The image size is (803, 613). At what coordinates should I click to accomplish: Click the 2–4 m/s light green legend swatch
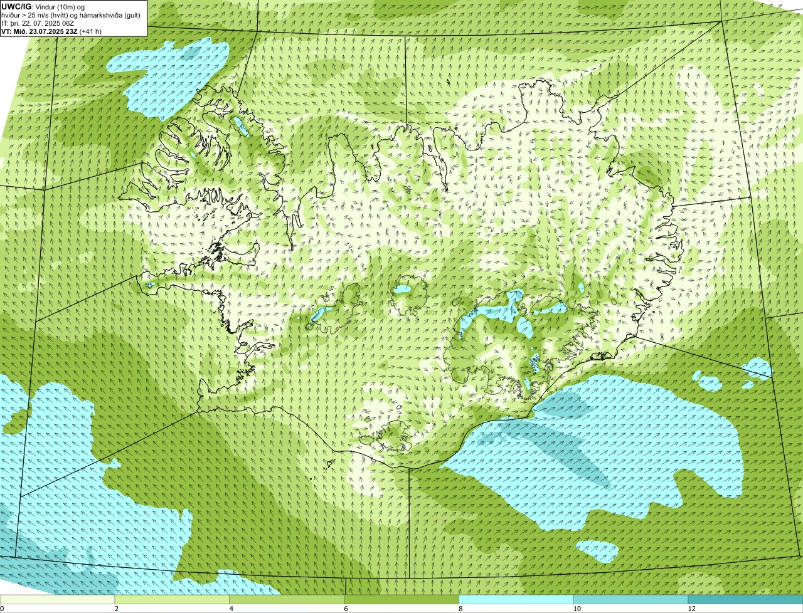tap(173, 599)
